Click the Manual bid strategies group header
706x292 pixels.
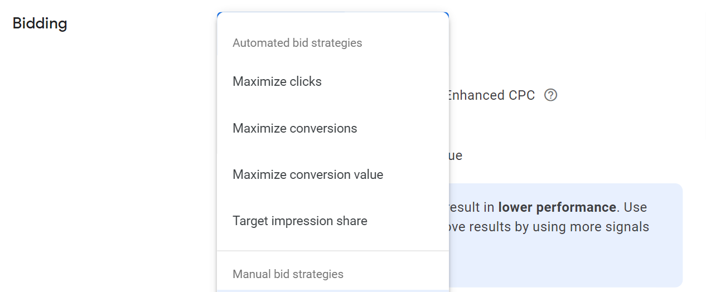[x=288, y=274]
